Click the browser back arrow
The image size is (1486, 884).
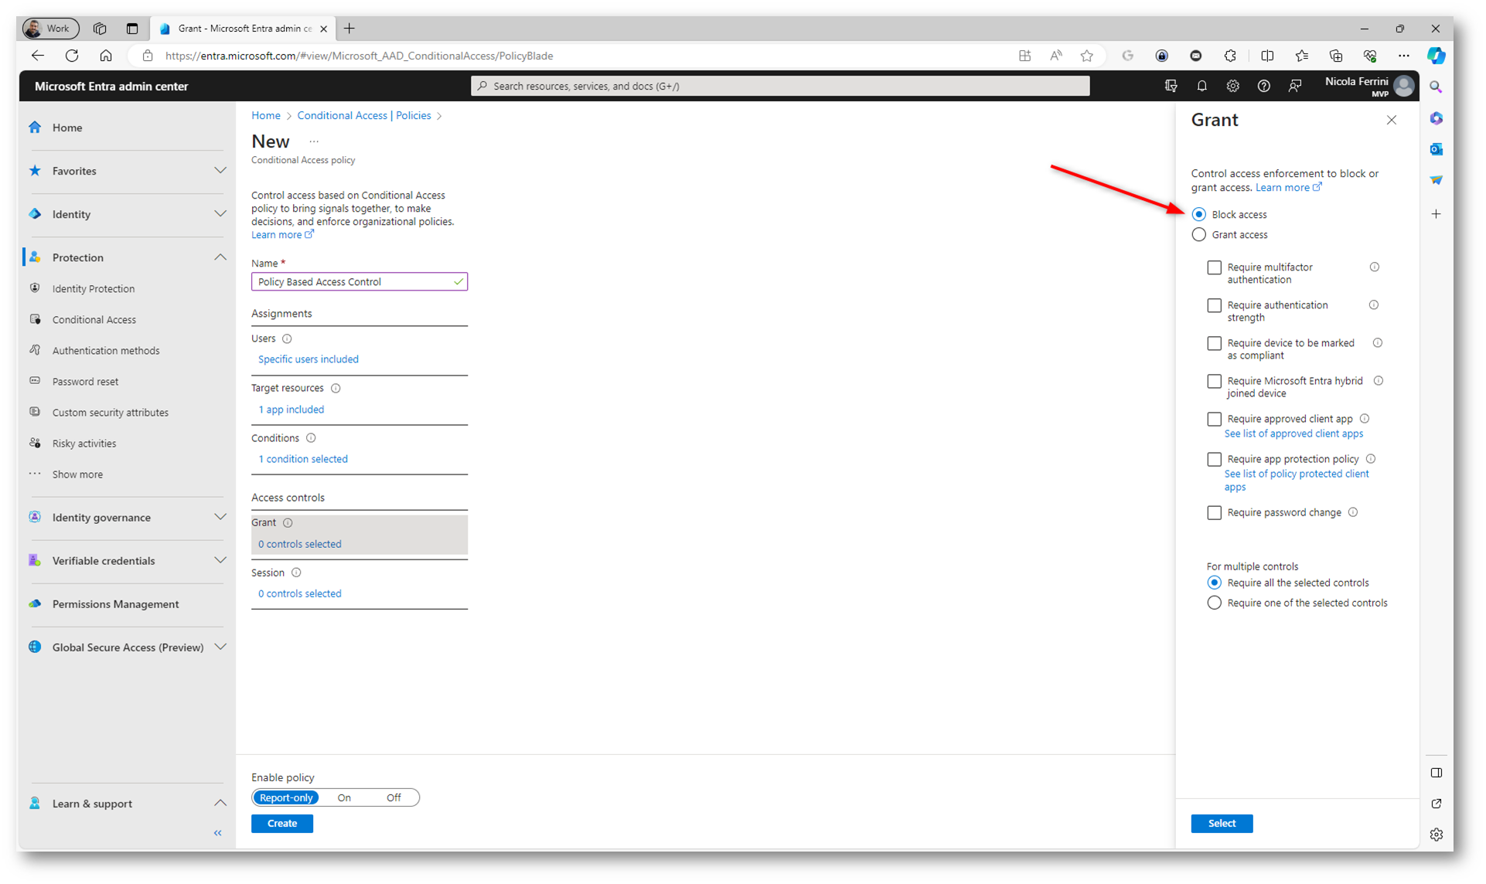[37, 56]
